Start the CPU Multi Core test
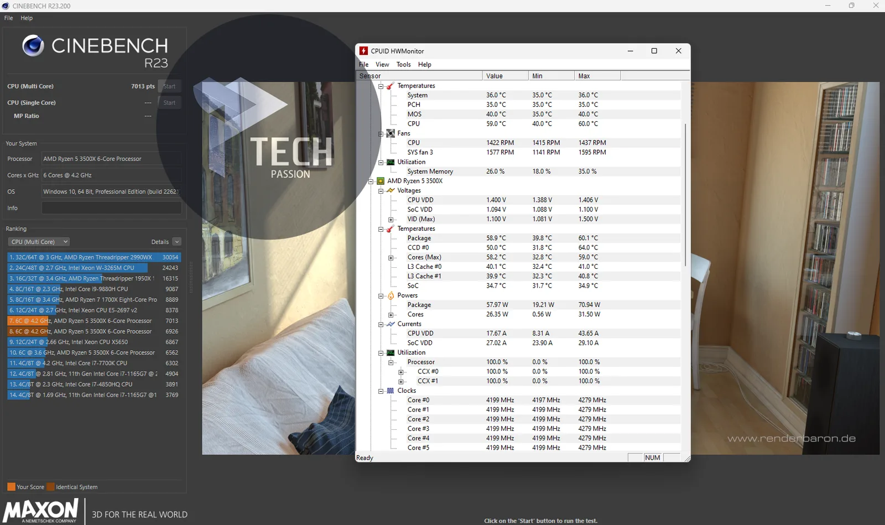The image size is (885, 525). pyautogui.click(x=169, y=86)
